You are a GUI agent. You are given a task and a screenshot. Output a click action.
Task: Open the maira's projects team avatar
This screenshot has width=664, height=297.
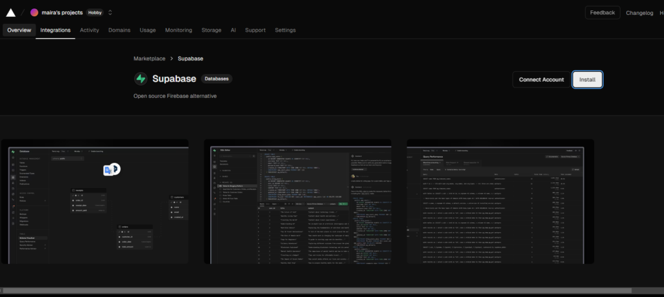click(x=34, y=13)
